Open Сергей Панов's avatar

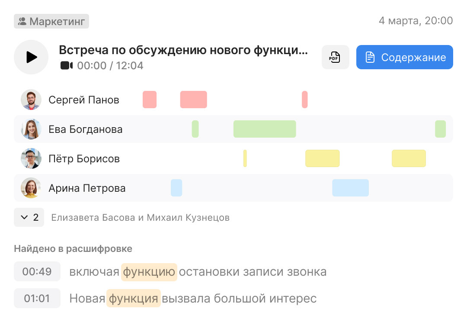(x=31, y=100)
